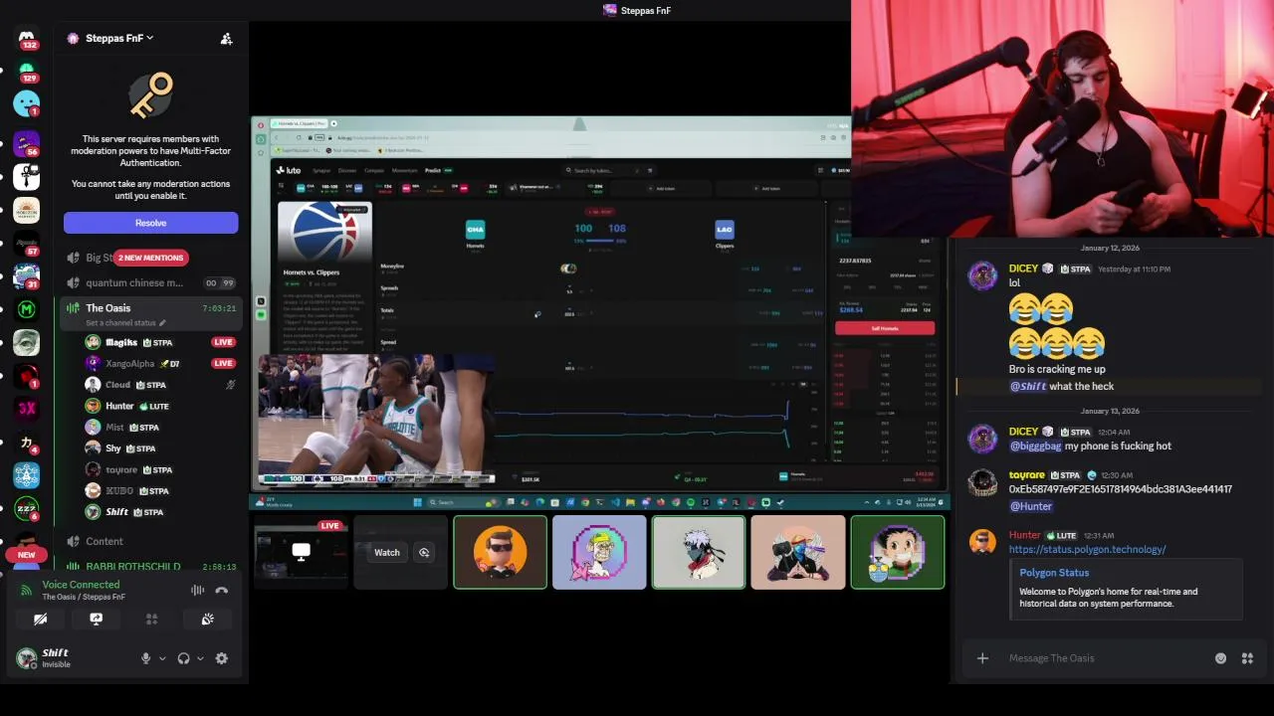Viewport: 1274px width, 716px height.
Task: Open the status.polygon.technology link
Action: [1087, 549]
